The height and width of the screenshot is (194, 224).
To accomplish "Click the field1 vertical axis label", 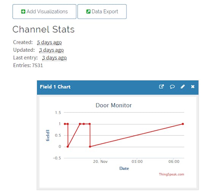I will click(x=48, y=135).
